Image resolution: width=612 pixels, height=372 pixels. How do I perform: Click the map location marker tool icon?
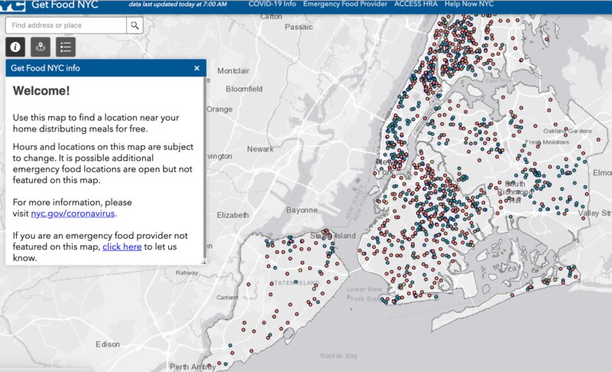click(41, 47)
